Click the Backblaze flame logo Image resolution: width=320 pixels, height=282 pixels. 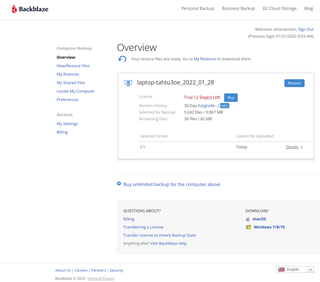tap(14, 9)
